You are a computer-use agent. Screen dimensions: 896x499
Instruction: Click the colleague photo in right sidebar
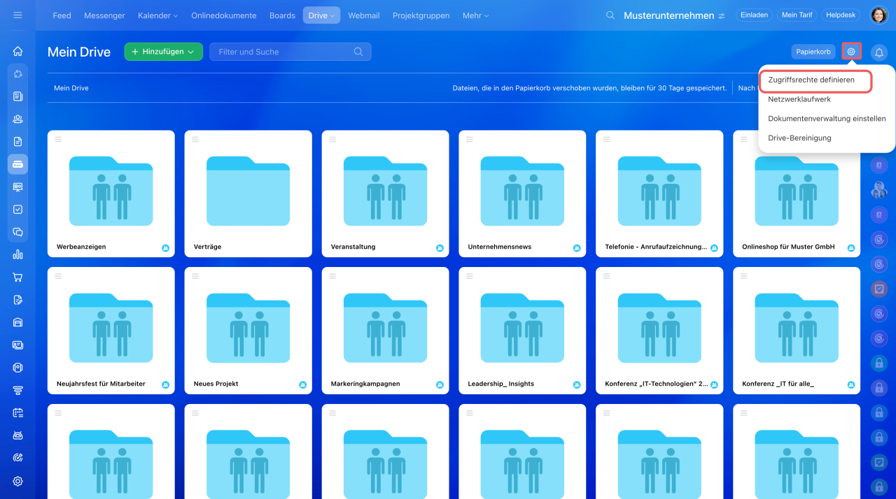coord(878,190)
